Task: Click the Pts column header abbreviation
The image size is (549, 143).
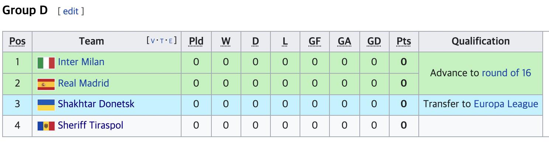Action: (x=404, y=41)
